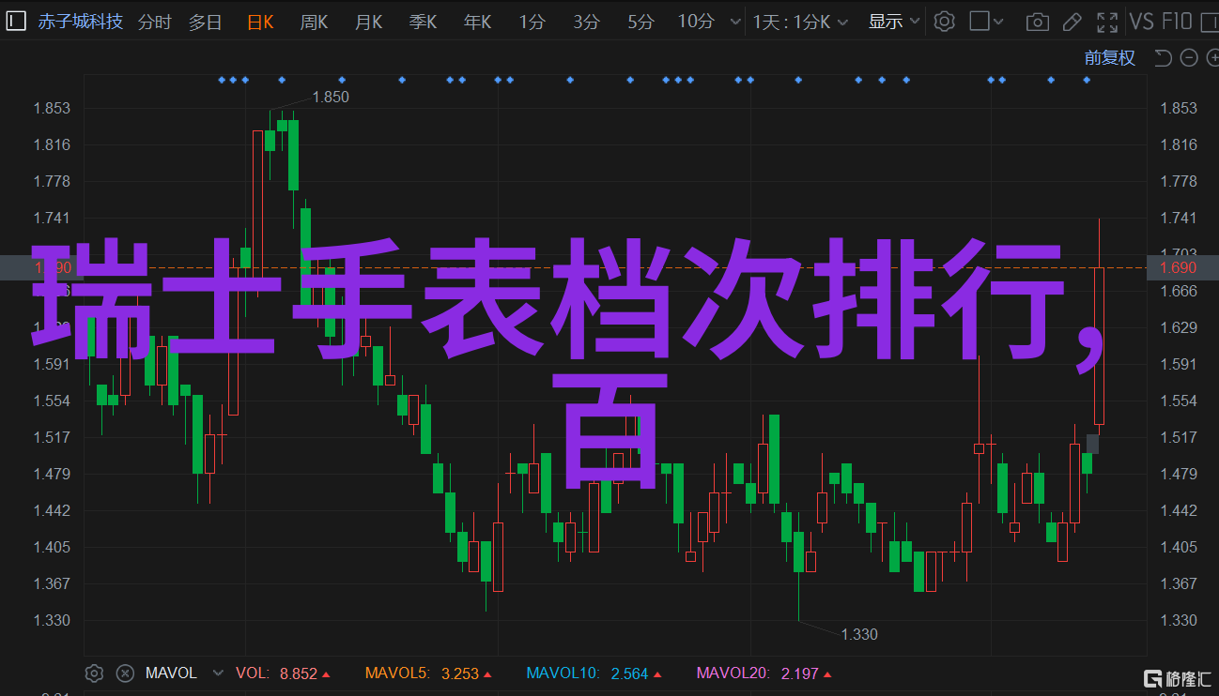Click the rightmost blue diamond event marker
1219x696 pixels.
tap(1087, 80)
